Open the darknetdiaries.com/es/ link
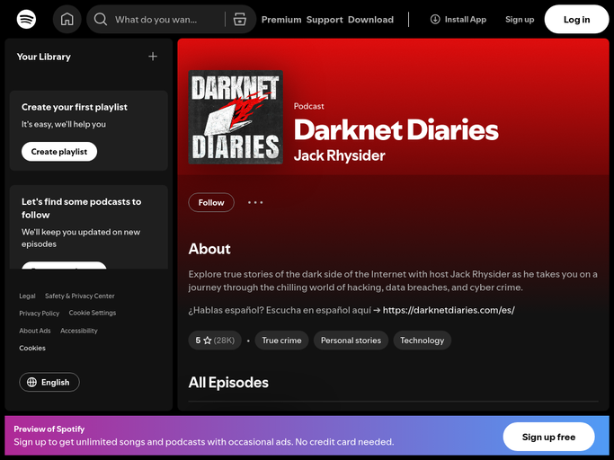 click(x=449, y=310)
